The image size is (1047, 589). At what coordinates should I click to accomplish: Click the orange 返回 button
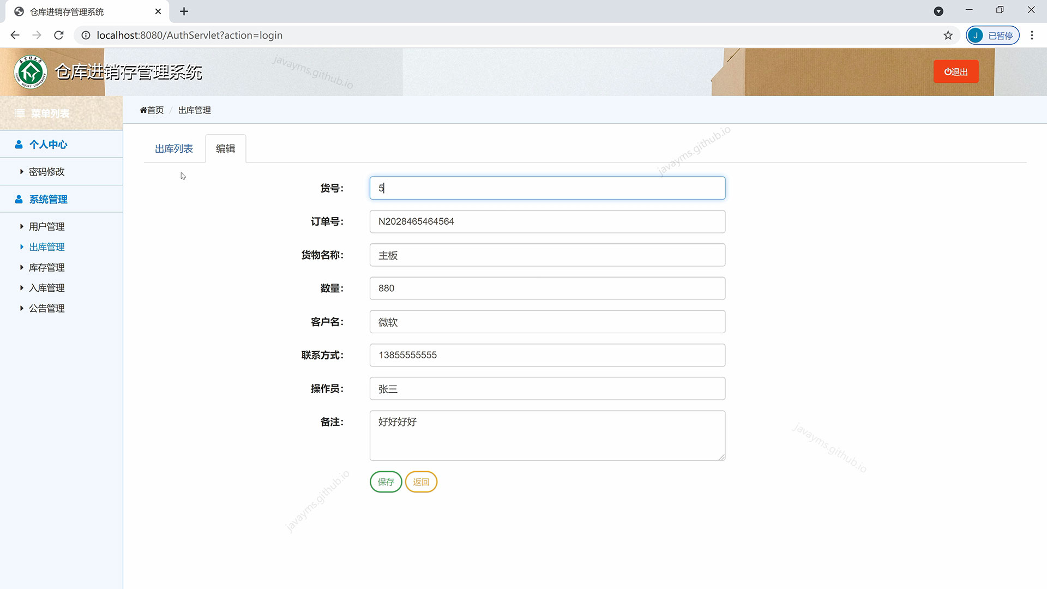pyautogui.click(x=421, y=482)
